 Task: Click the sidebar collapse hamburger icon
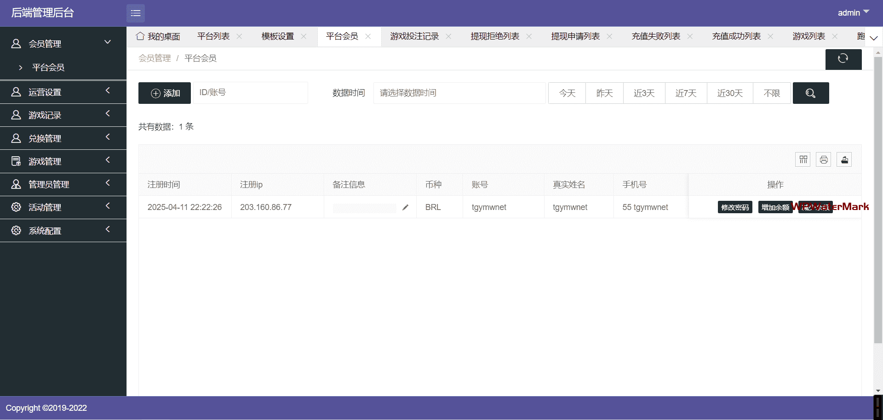(x=136, y=13)
